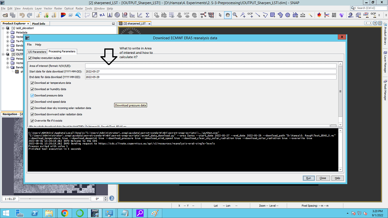Screen dimensions: 388x218
Task: Select the GCP placing tool
Action: (x=250, y=15)
